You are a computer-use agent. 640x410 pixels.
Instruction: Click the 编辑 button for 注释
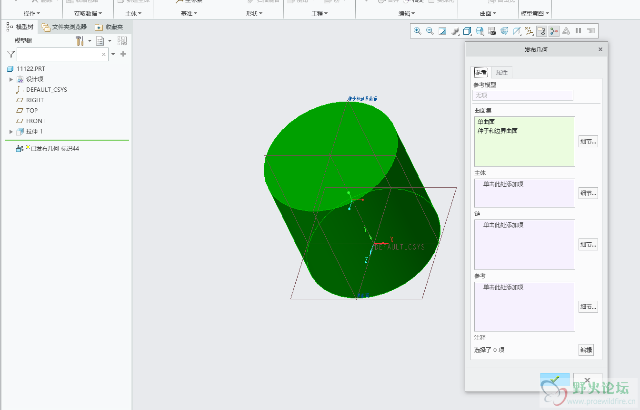(586, 350)
